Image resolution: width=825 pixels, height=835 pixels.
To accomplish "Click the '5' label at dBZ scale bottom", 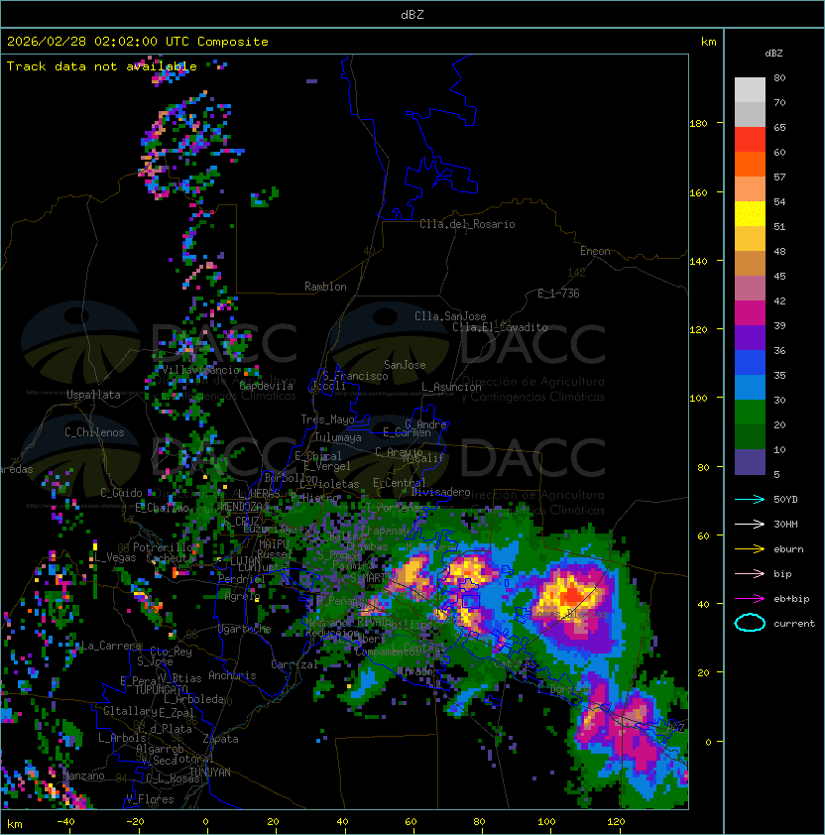I will coord(776,474).
